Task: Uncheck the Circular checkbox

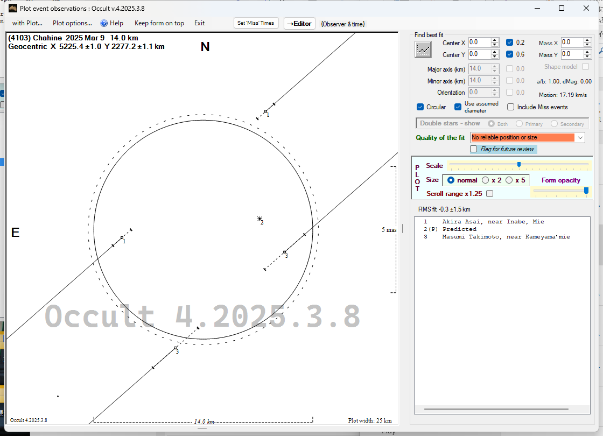Action: [420, 107]
